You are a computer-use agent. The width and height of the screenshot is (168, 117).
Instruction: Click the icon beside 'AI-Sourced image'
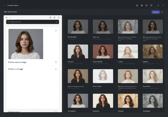56,69
